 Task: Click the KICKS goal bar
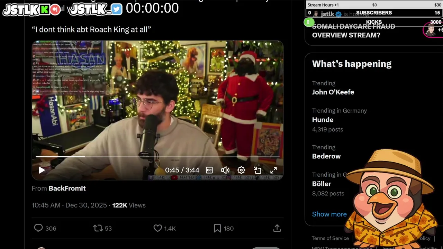[x=374, y=22]
